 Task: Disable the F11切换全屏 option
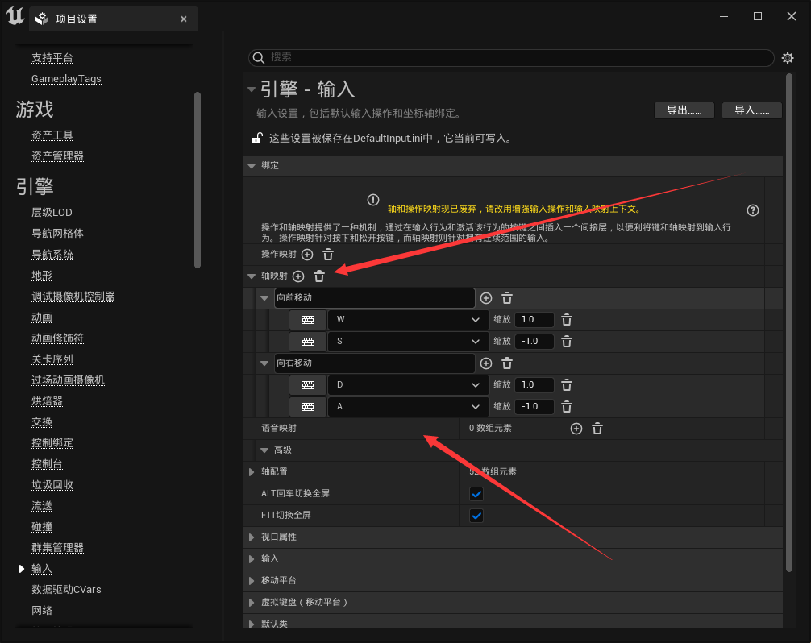(476, 515)
